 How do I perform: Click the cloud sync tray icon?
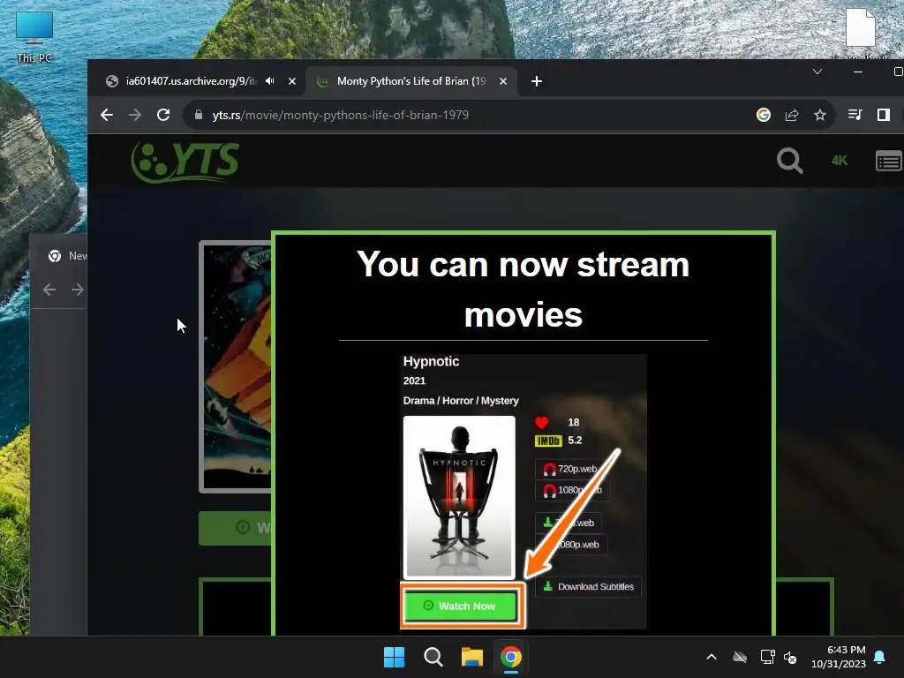740,657
